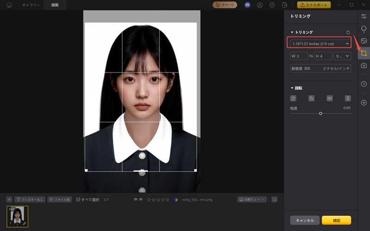Click the 0.00 angle value
The image size is (370, 231).
tap(346, 108)
